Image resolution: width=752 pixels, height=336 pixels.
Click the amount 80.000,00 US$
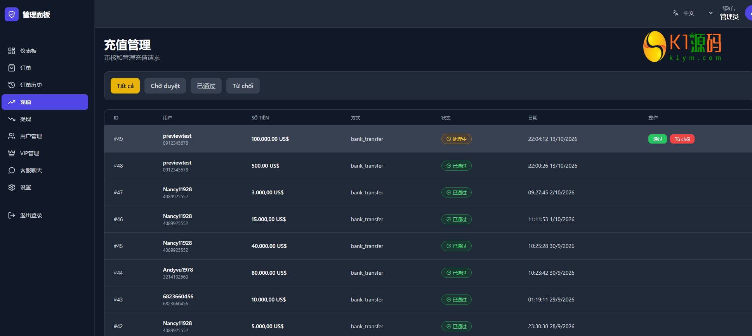coord(269,273)
